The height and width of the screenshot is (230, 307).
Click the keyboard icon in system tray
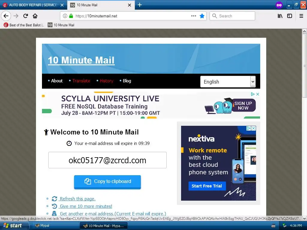[273, 226]
